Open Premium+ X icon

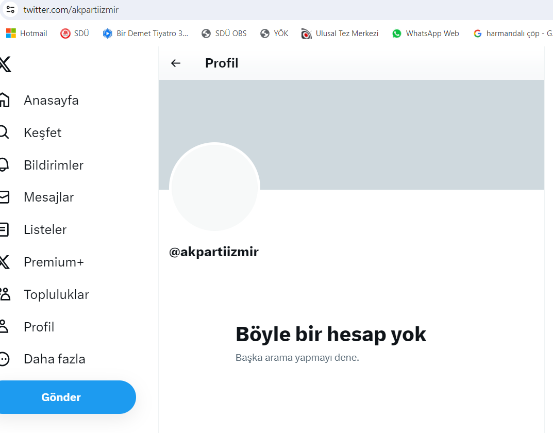[x=4, y=262]
